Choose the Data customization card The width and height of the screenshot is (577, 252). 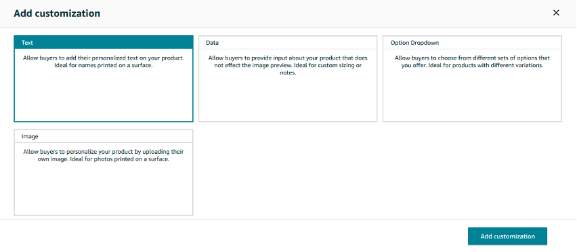pyautogui.click(x=288, y=79)
